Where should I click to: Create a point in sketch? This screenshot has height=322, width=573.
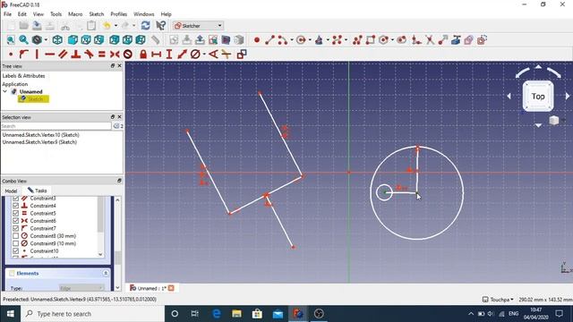point(257,39)
